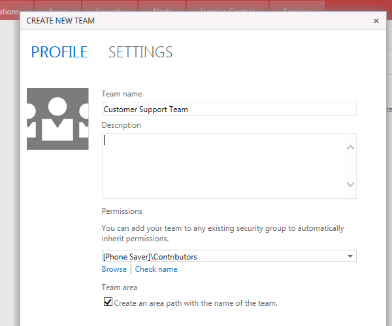Open the Browse link for security groups
392x326 pixels.
[x=114, y=269]
